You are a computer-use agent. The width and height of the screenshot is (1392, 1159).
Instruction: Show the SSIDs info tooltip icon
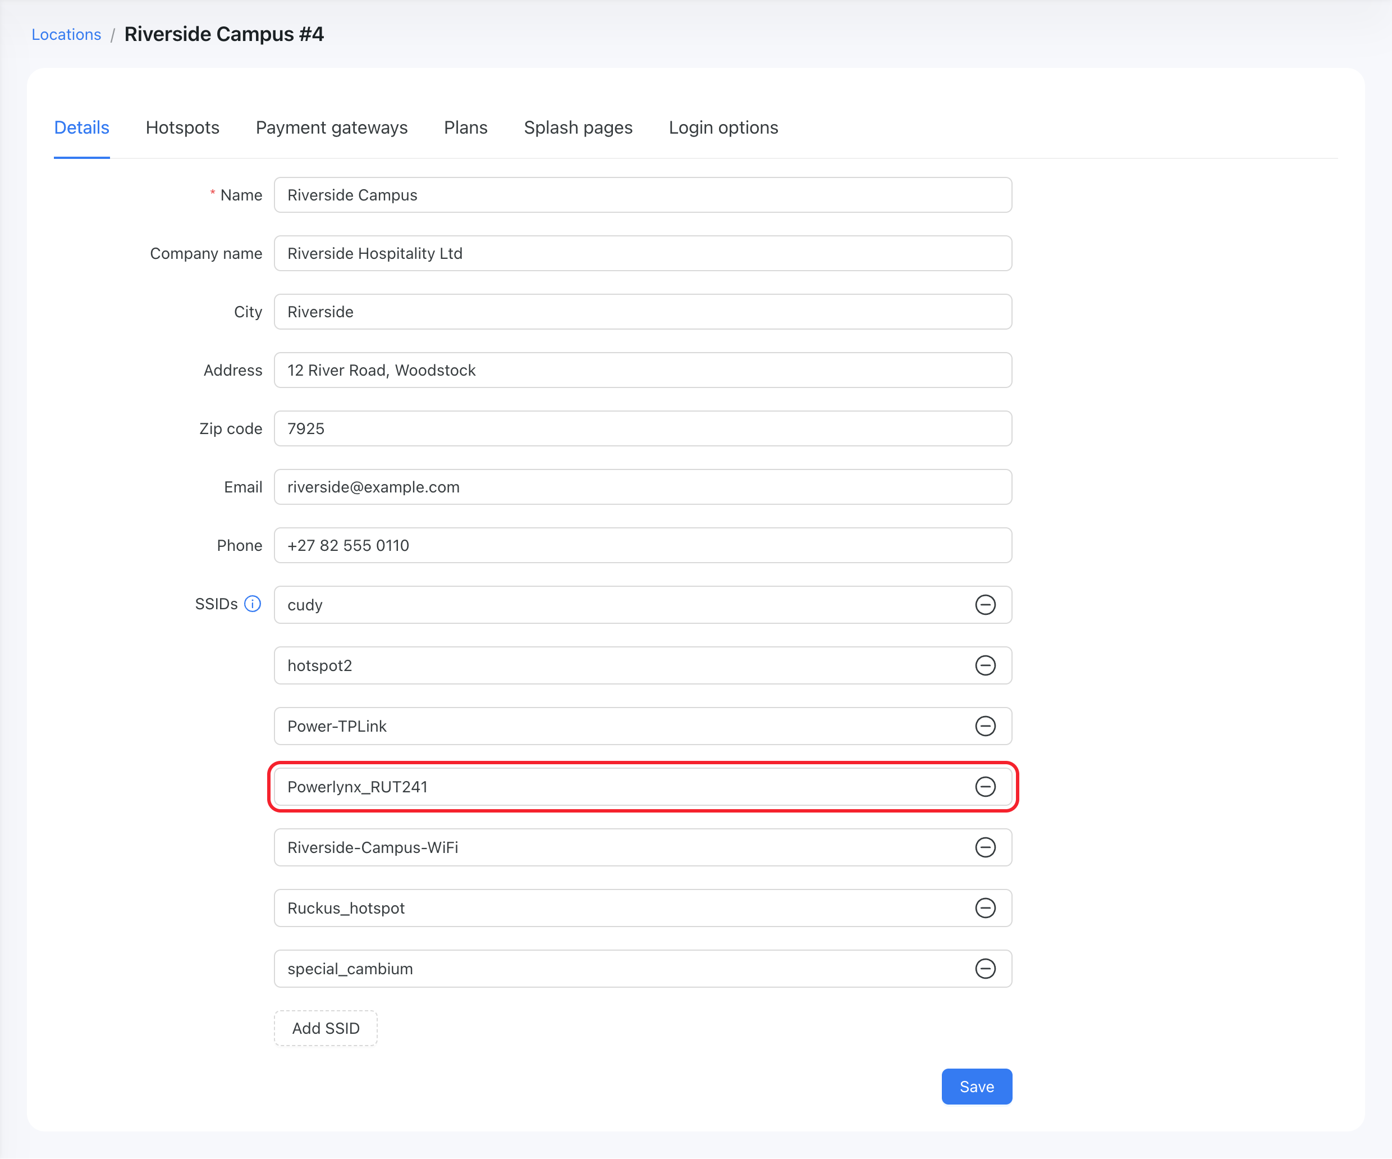point(253,604)
